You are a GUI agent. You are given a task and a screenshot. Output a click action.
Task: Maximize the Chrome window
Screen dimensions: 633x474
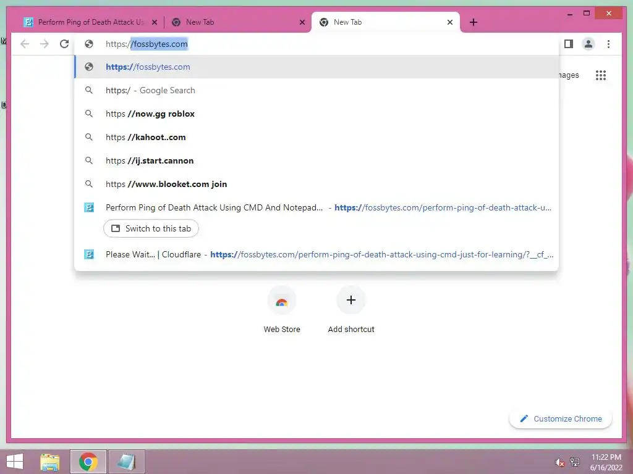(587, 14)
